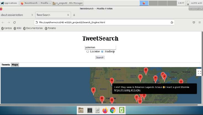The height and width of the screenshot is (115, 203).
Task: Close the about:sessionrestore tab
Action: (x=32, y=15)
